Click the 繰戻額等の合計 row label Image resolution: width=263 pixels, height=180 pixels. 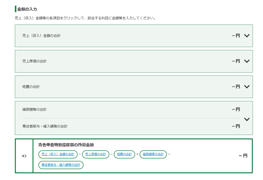click(34, 109)
